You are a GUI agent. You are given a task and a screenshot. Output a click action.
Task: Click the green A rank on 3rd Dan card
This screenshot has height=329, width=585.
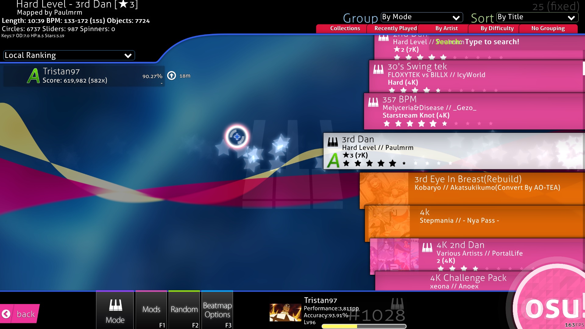point(333,160)
